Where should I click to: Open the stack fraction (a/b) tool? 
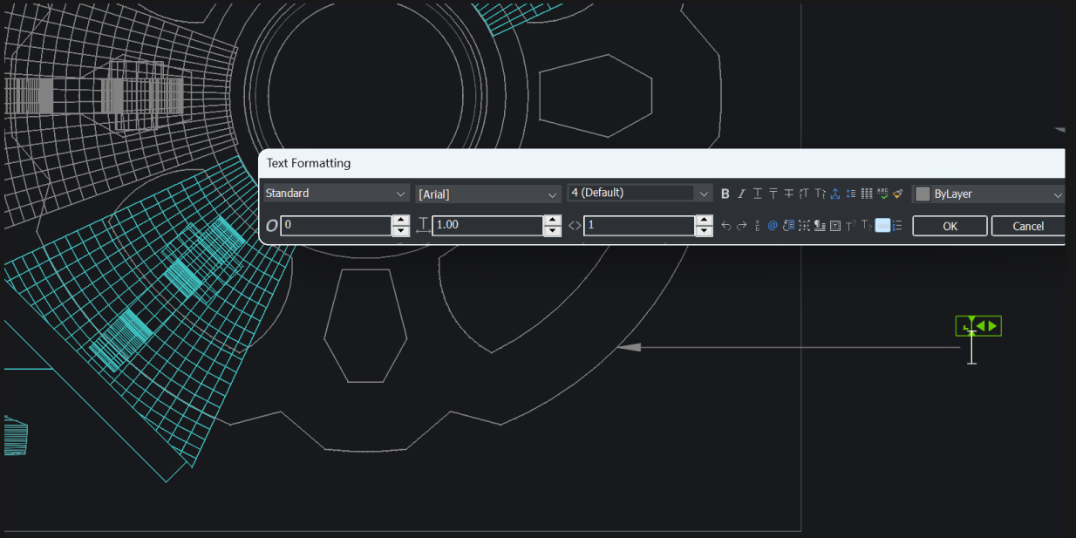(757, 225)
